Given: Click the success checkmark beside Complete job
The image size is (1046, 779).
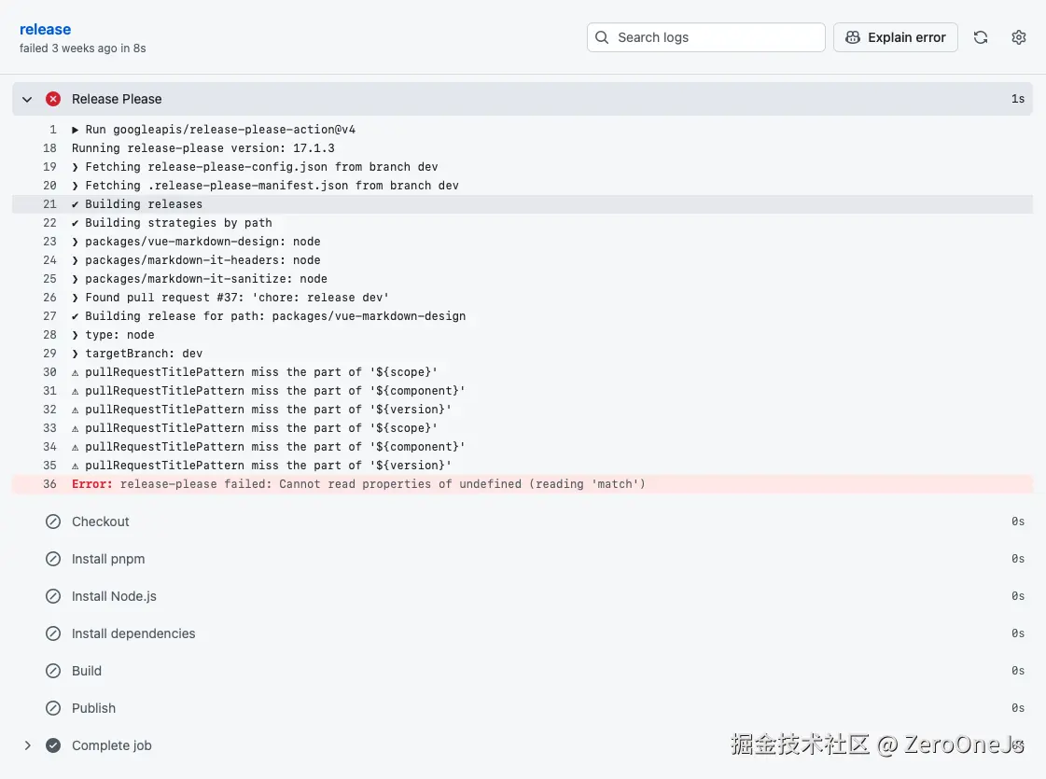Looking at the screenshot, I should click(x=53, y=745).
